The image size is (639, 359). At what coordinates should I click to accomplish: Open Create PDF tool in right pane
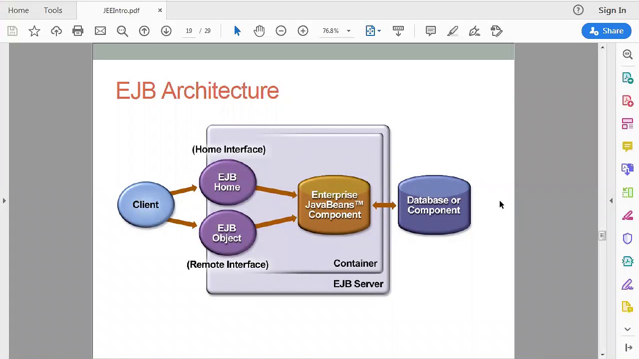click(x=628, y=101)
